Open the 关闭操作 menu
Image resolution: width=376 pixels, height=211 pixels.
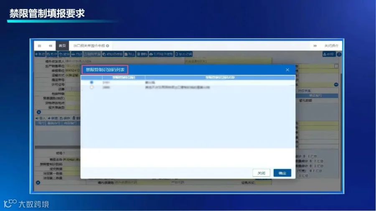[331, 46]
